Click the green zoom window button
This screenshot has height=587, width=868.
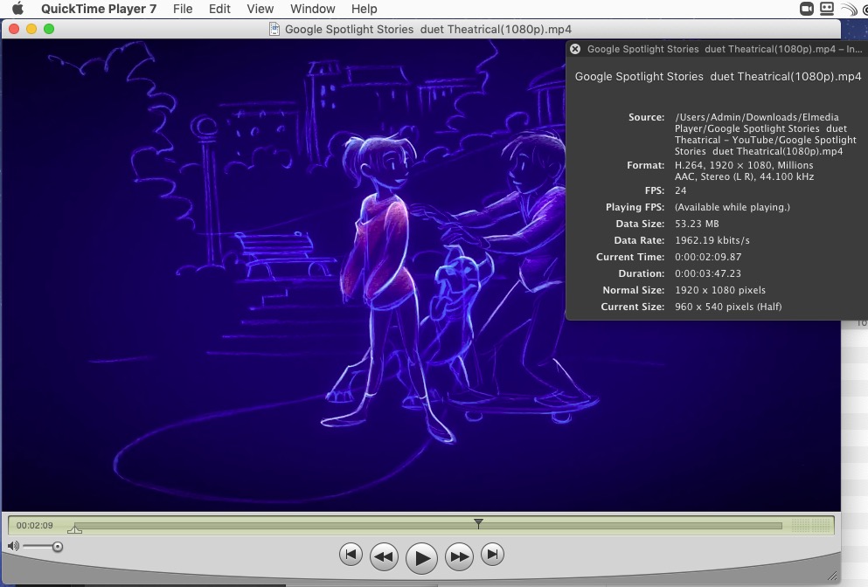pyautogui.click(x=49, y=29)
